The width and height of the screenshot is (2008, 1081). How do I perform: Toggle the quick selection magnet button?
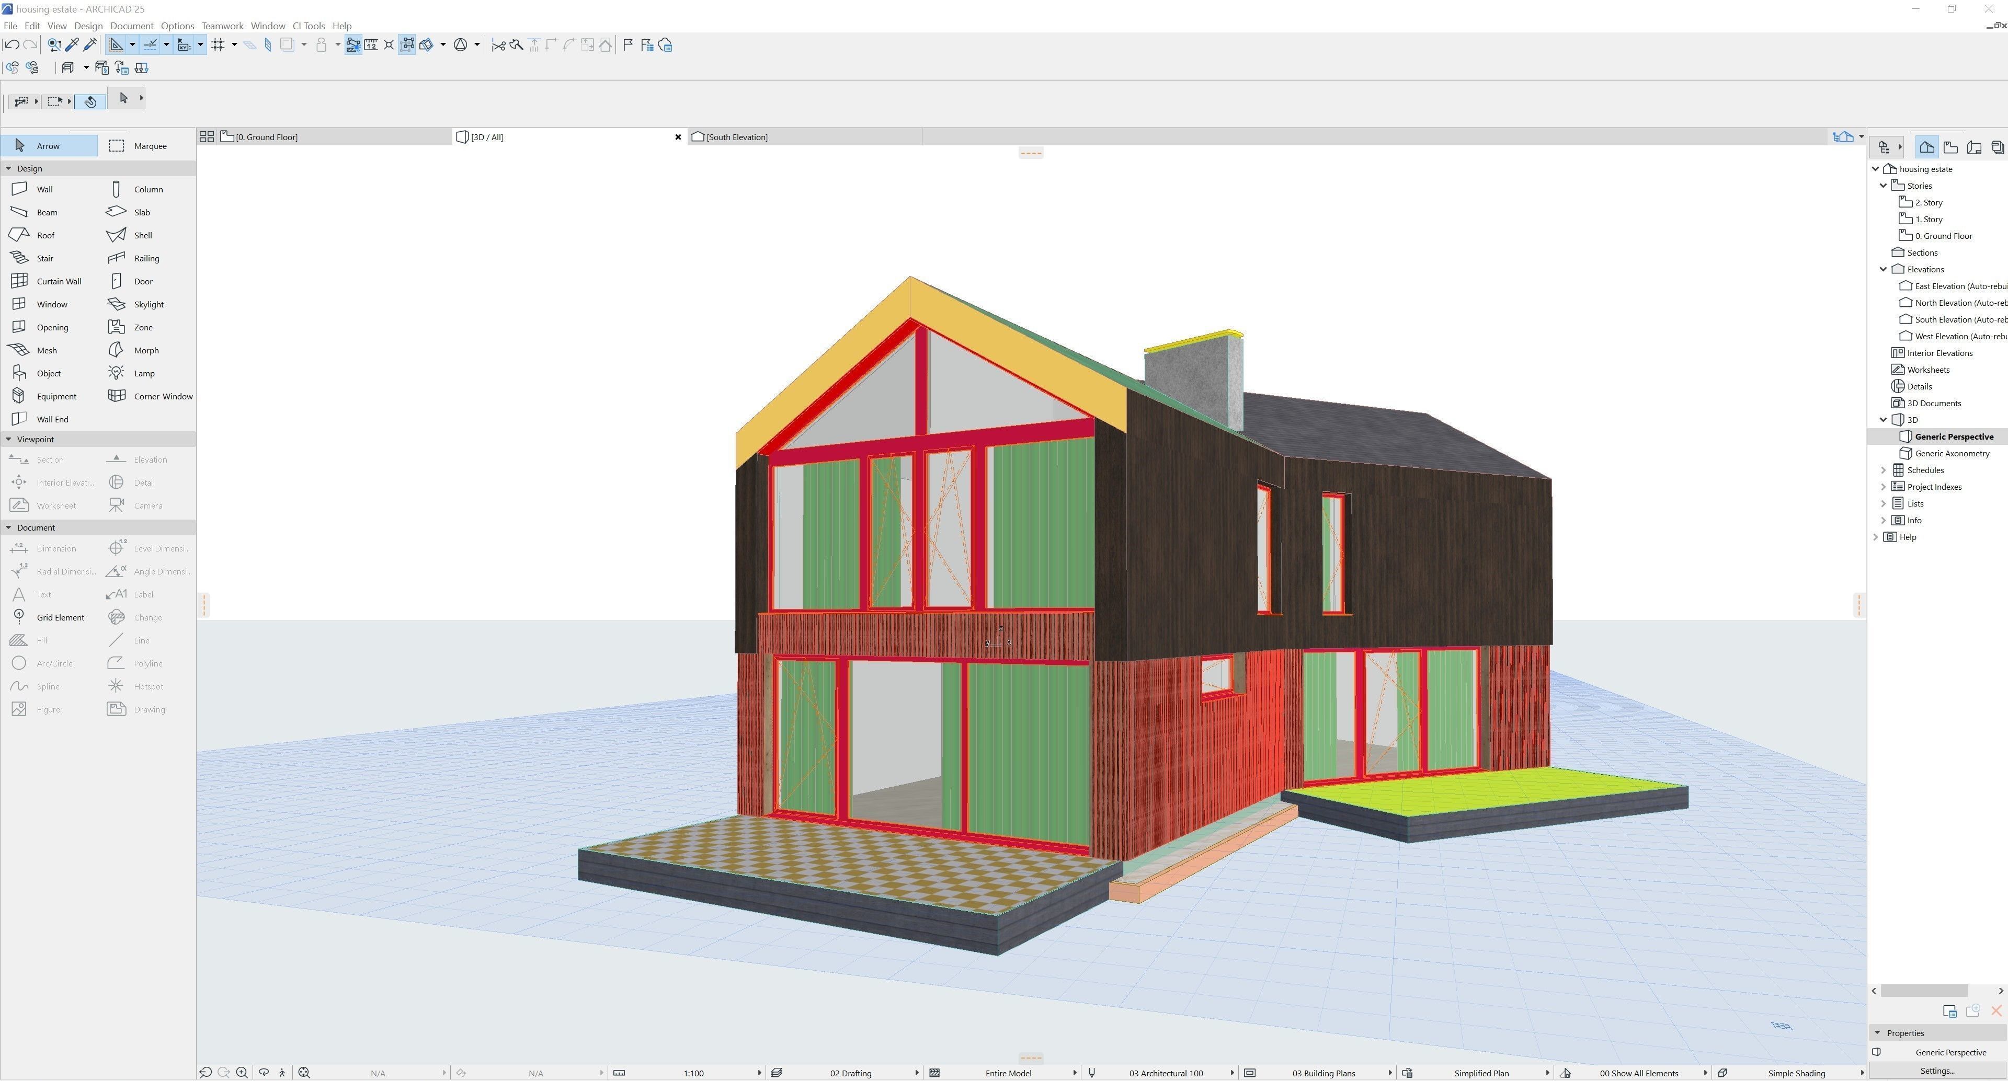pyautogui.click(x=90, y=102)
